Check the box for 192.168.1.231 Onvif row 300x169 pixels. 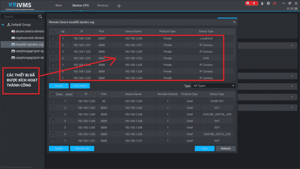(53, 141)
